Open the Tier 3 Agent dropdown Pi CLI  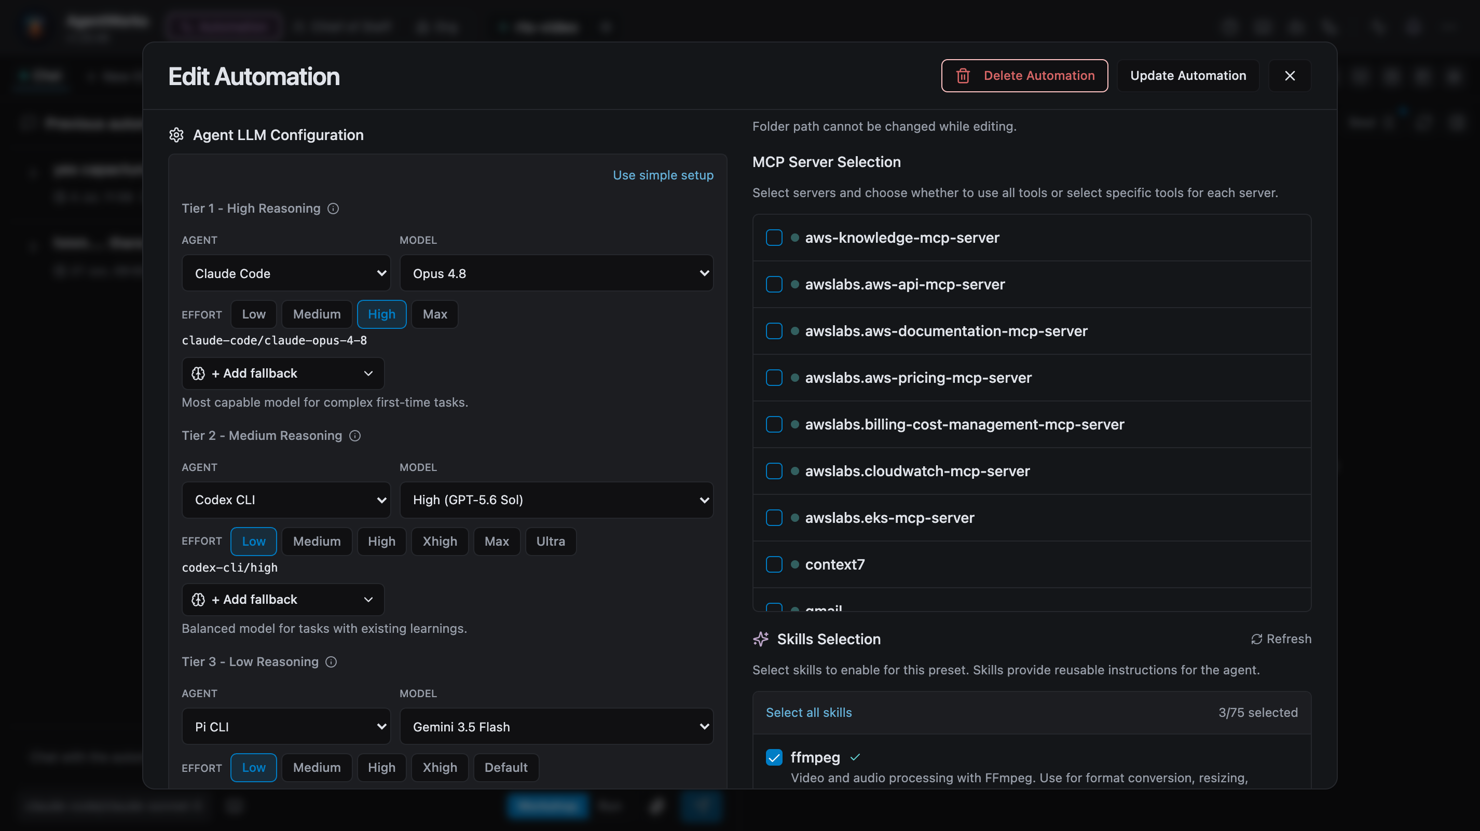coord(286,727)
